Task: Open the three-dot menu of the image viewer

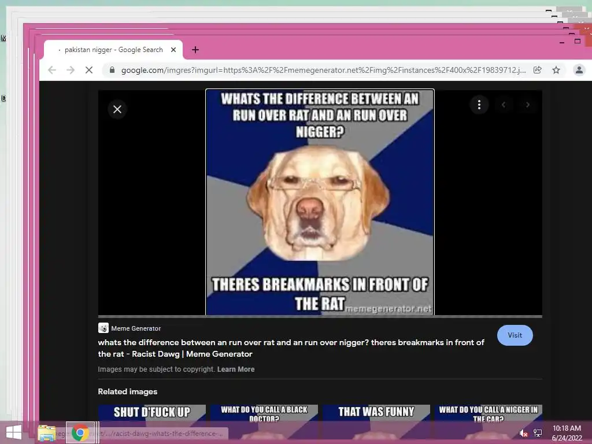Action: 479,105
